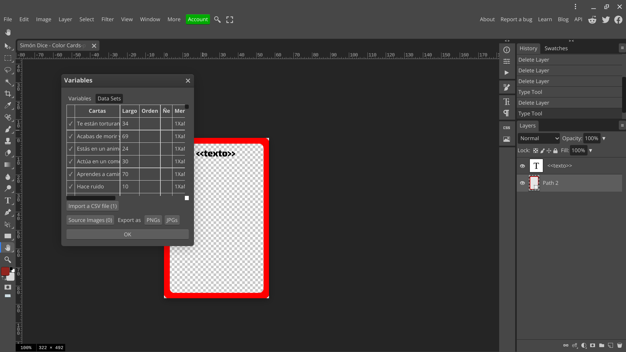Select the Clone Stamp tool
626x352 pixels.
[x=8, y=141]
